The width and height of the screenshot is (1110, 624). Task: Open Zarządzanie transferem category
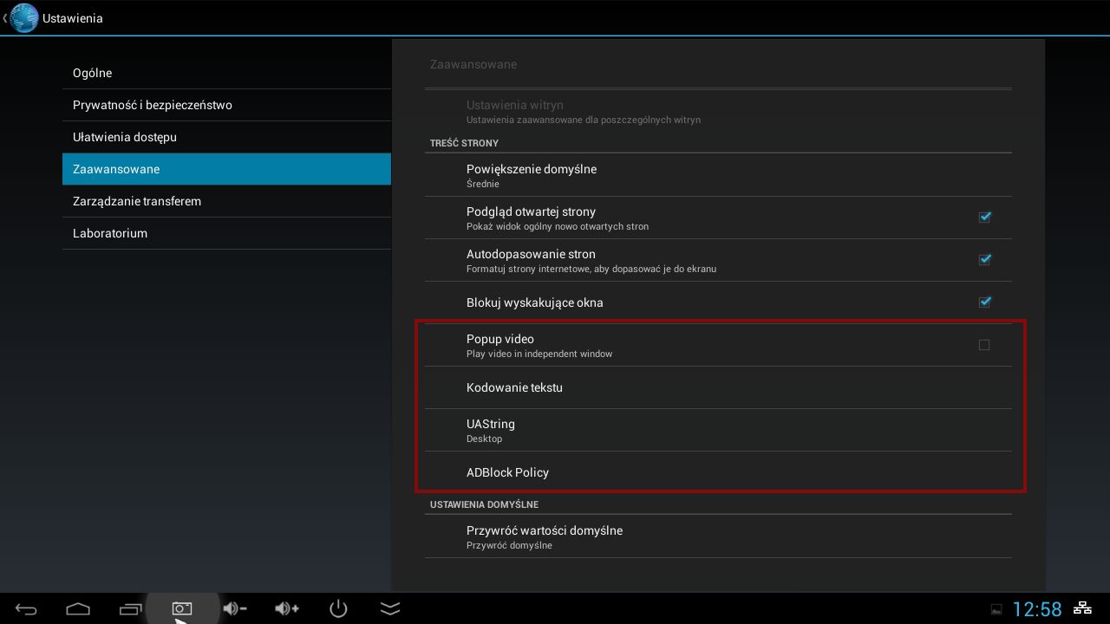(226, 201)
